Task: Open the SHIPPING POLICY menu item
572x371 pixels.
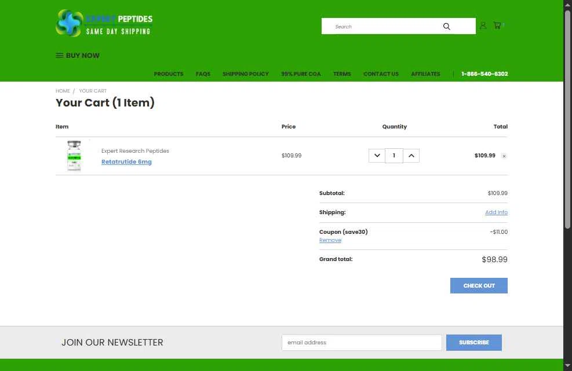Action: click(x=246, y=74)
